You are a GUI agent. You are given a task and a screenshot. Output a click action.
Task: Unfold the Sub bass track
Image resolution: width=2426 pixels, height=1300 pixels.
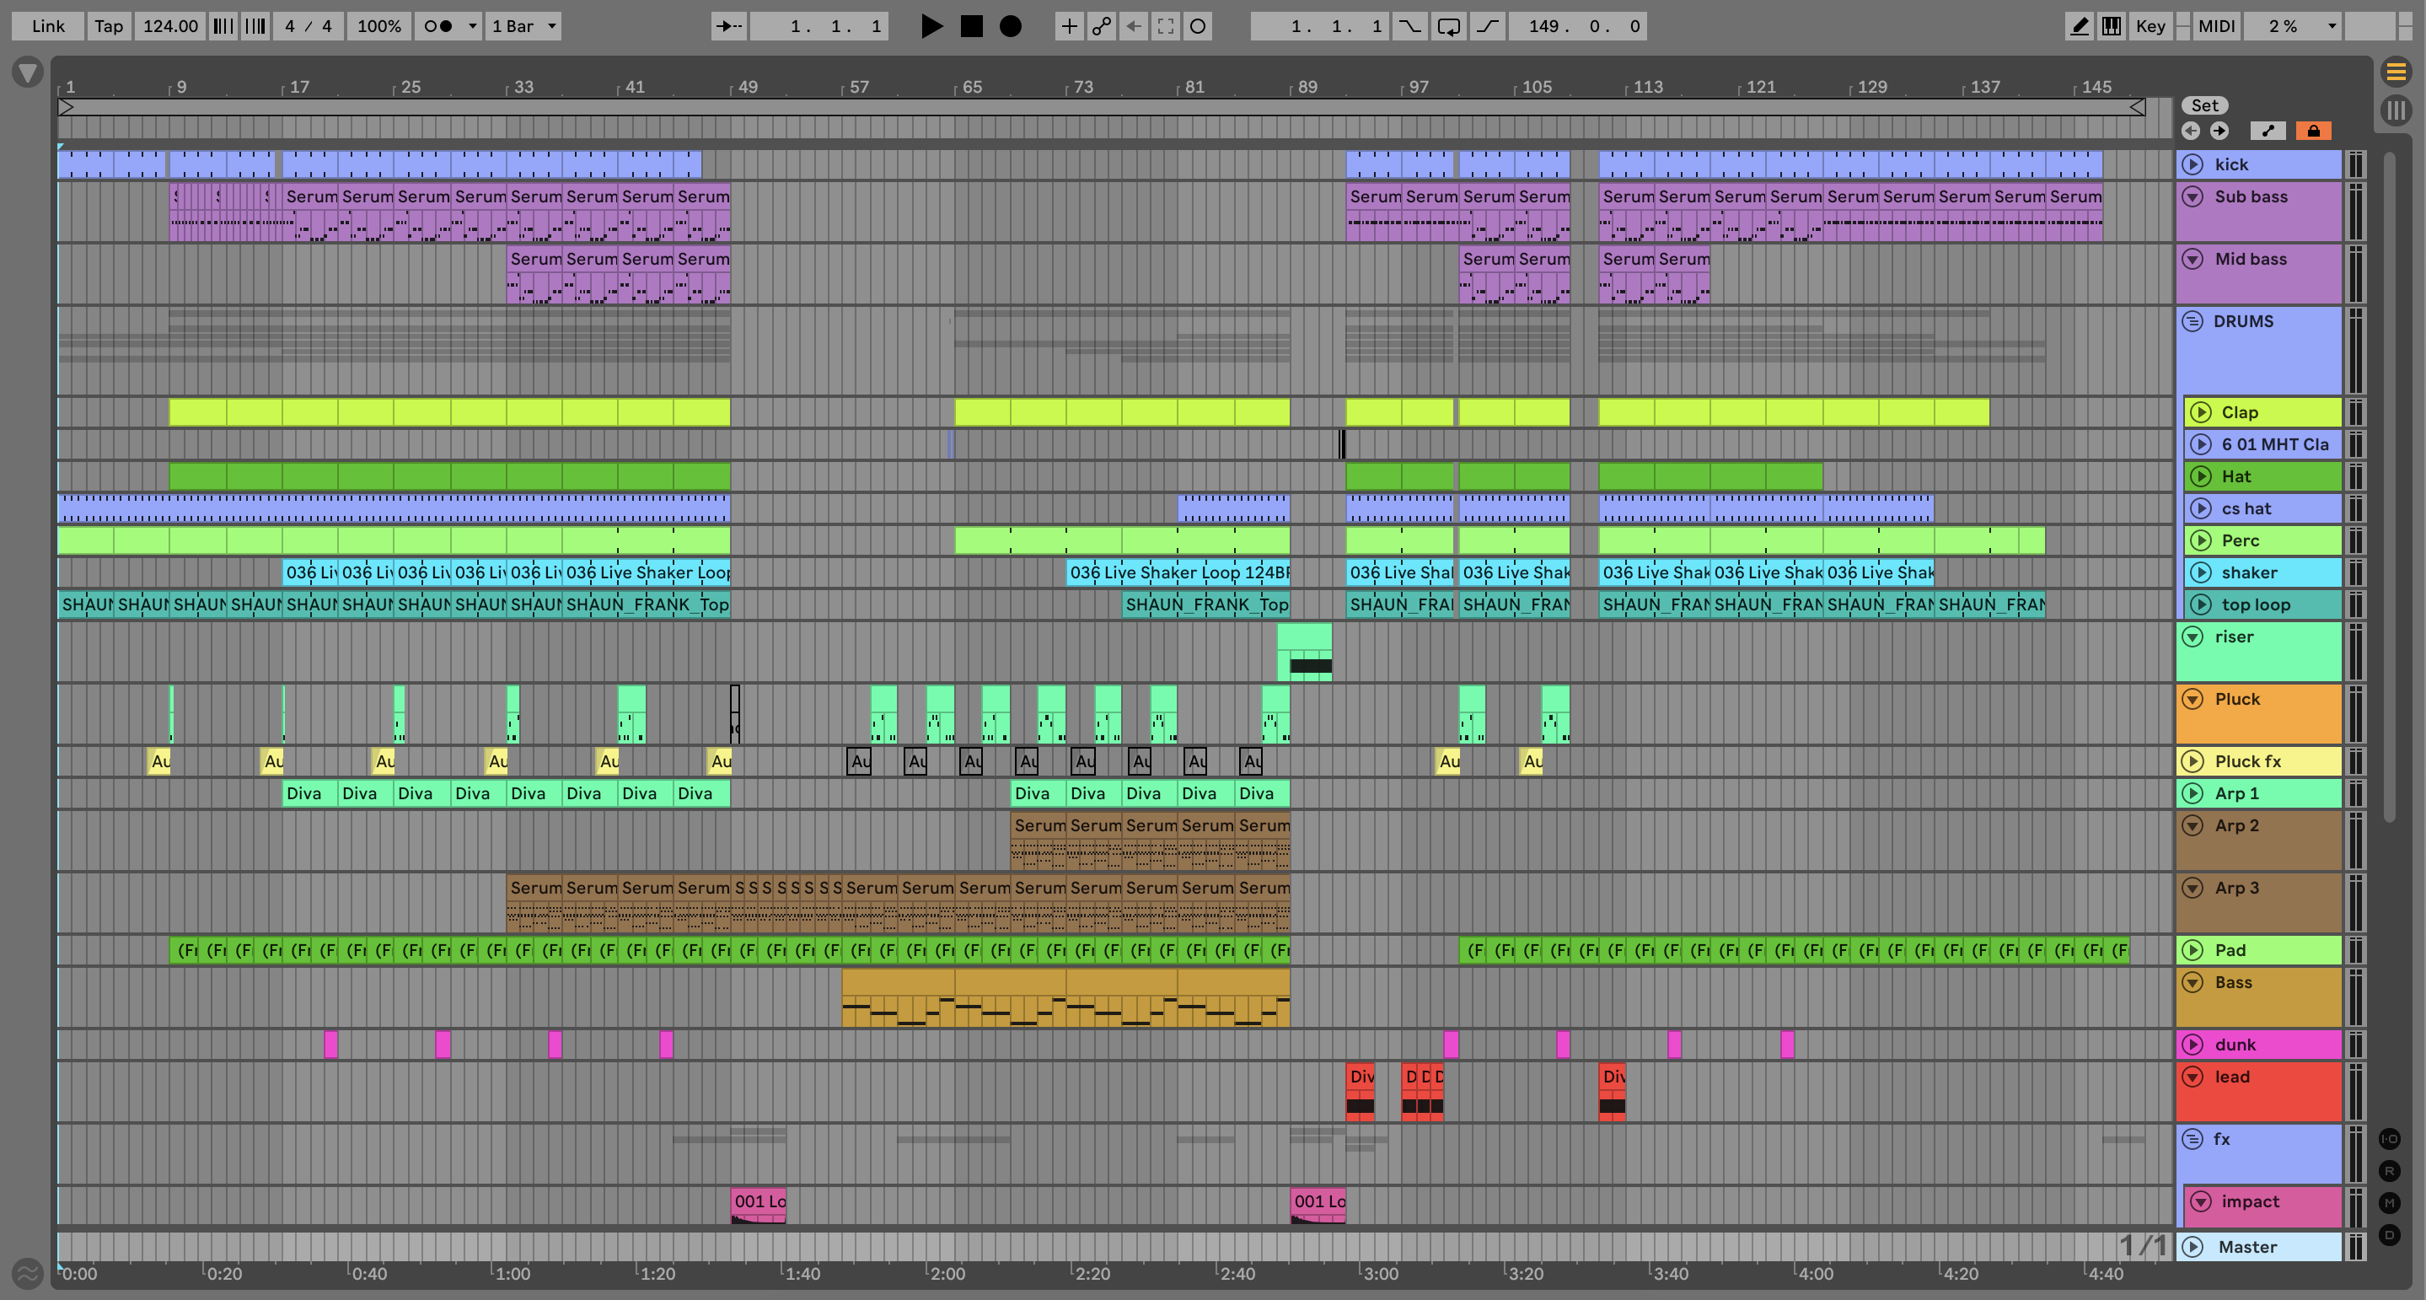pos(2193,197)
